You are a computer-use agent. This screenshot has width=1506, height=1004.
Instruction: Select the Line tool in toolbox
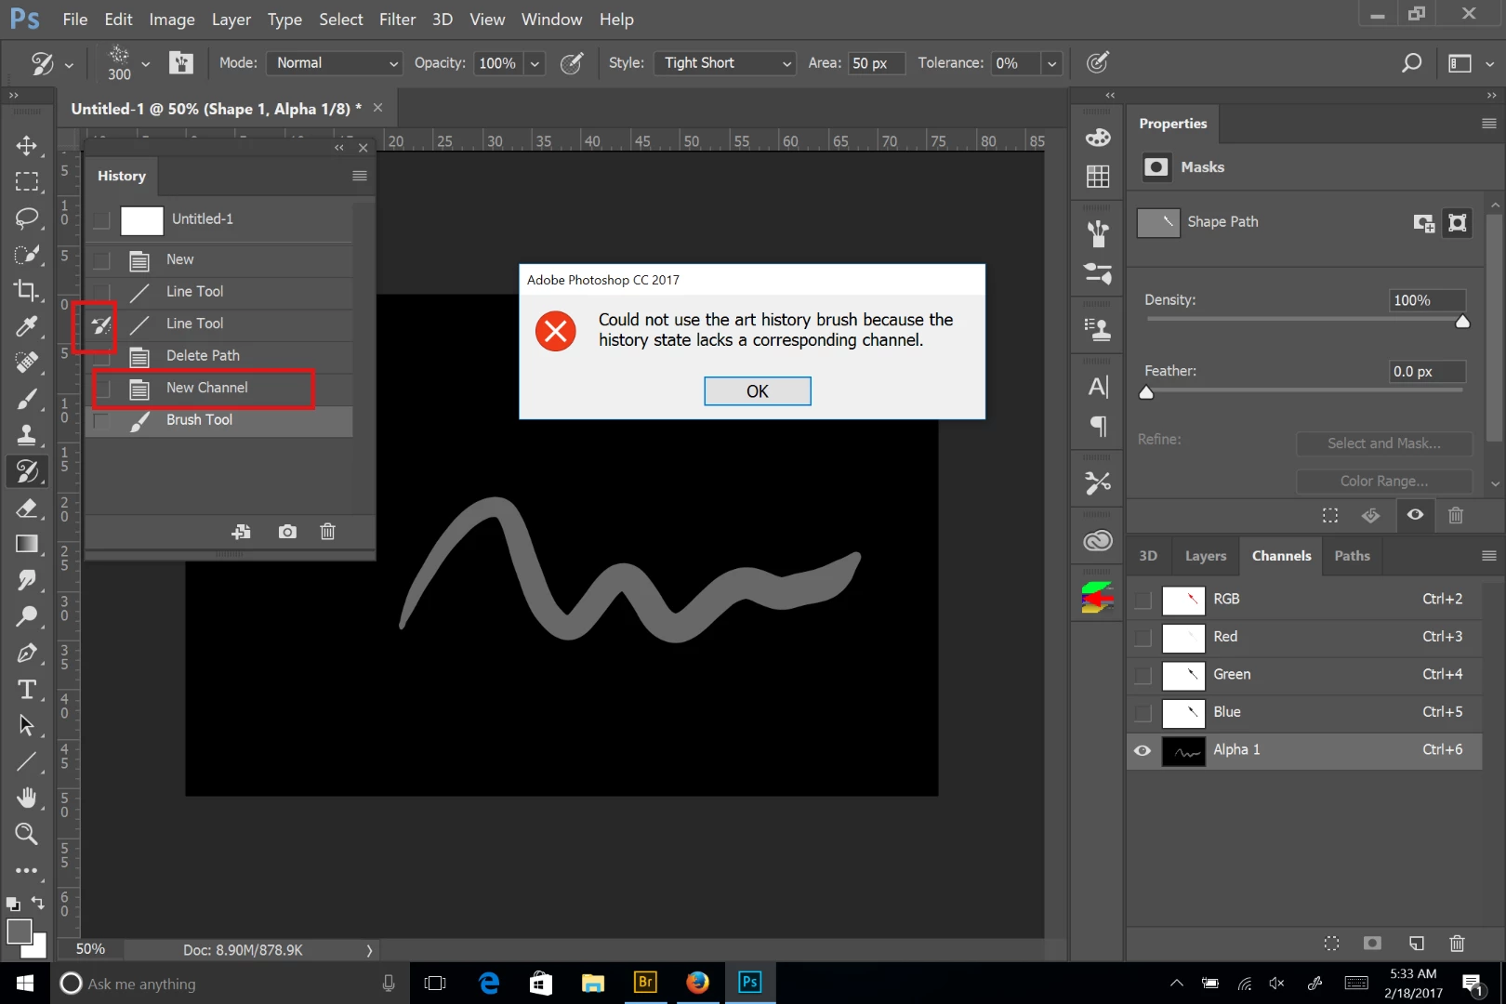tap(26, 761)
